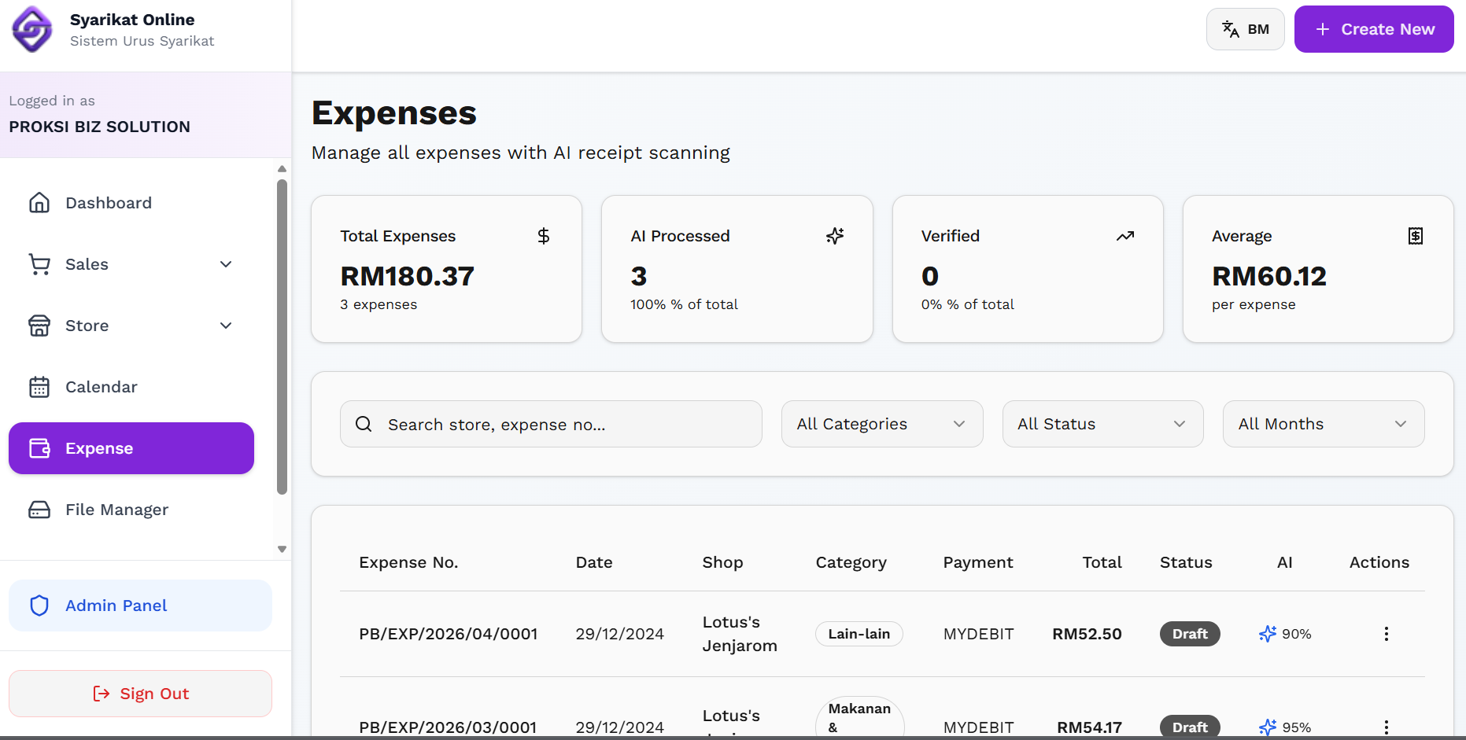
Task: Open the Sales menu item
Action: 131,264
